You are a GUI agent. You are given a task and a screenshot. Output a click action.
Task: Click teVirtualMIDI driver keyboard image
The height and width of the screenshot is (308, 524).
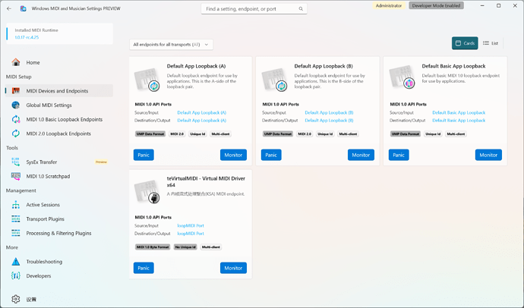[147, 191]
